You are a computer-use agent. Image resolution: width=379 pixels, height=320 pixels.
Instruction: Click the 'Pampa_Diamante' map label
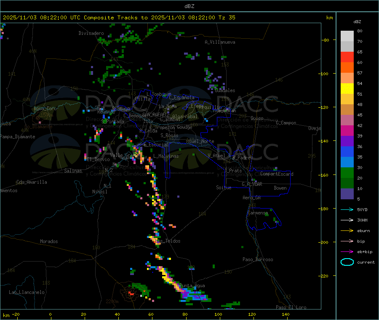pyautogui.click(x=18, y=137)
